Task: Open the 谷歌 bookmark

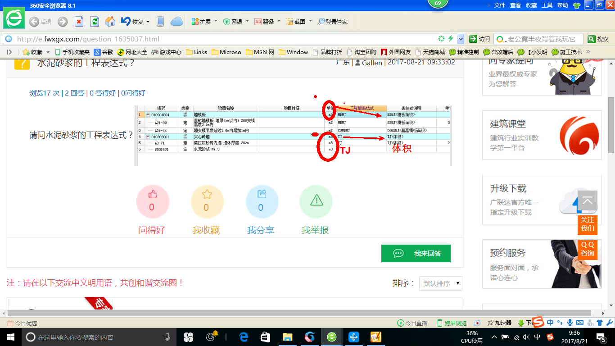Action: click(103, 52)
